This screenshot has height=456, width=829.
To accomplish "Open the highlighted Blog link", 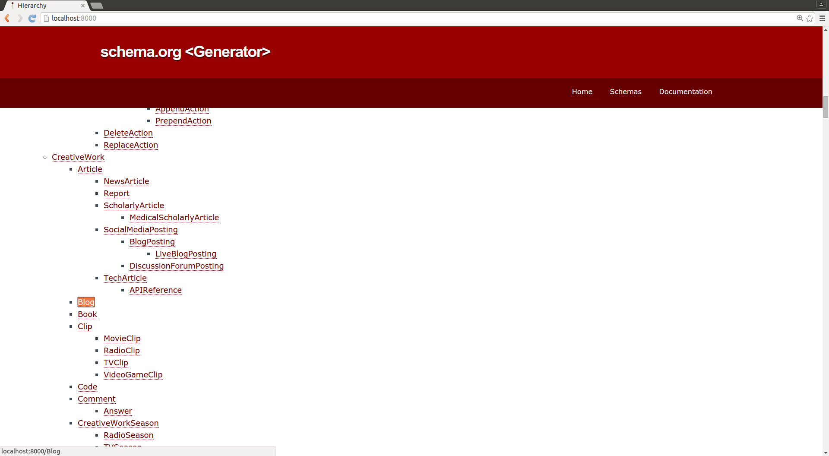I will (x=86, y=302).
